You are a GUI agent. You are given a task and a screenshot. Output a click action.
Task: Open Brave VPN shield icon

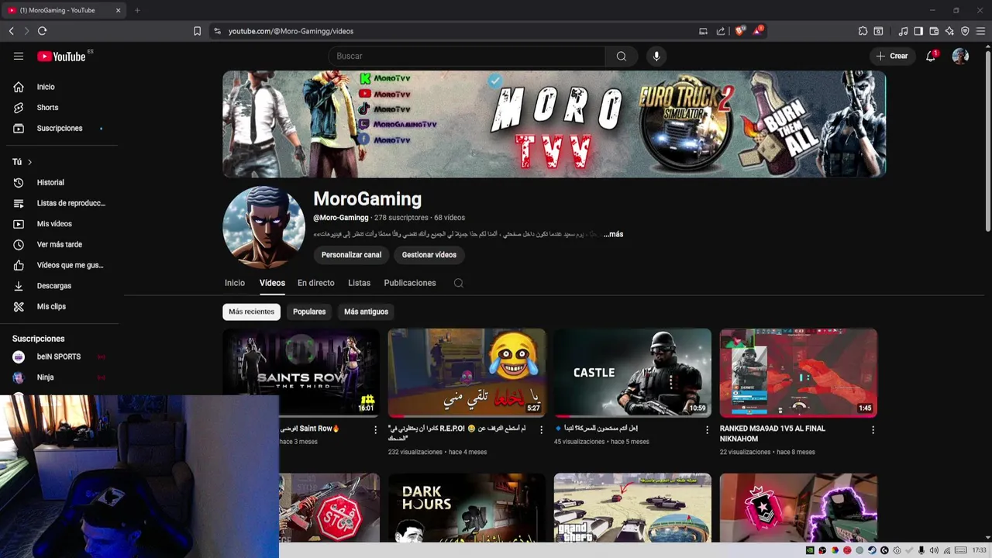965,31
